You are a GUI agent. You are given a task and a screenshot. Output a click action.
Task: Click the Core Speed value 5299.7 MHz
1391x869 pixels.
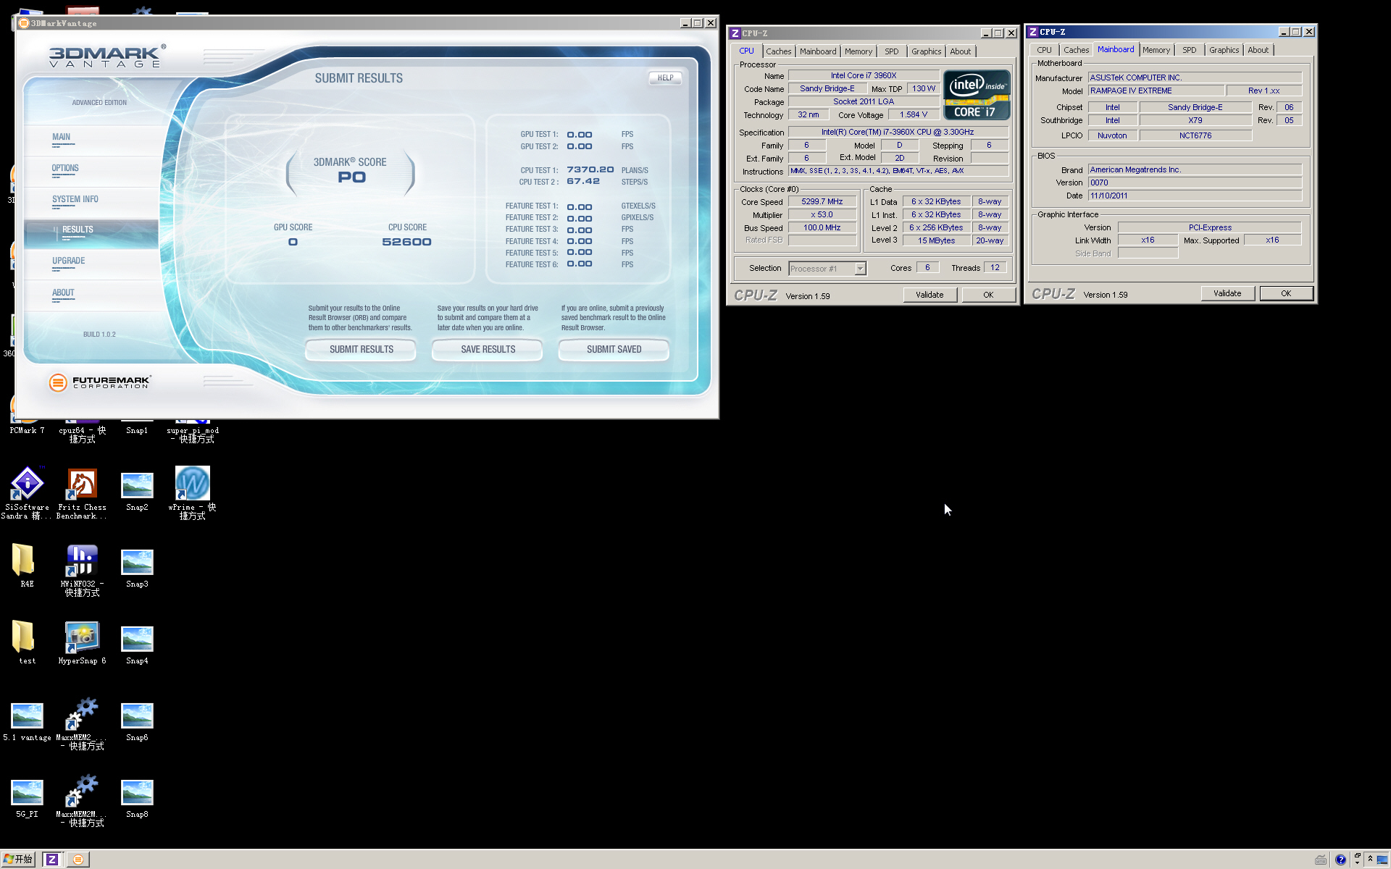pos(822,202)
